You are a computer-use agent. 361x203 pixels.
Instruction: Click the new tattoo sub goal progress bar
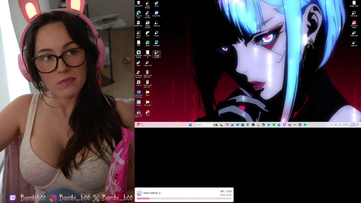coord(184,198)
